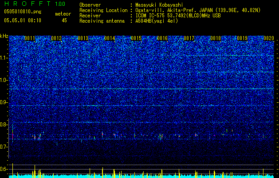The width and height of the screenshot is (279, 178).
Task: Click the 0819 time marker
Action: (242, 38)
